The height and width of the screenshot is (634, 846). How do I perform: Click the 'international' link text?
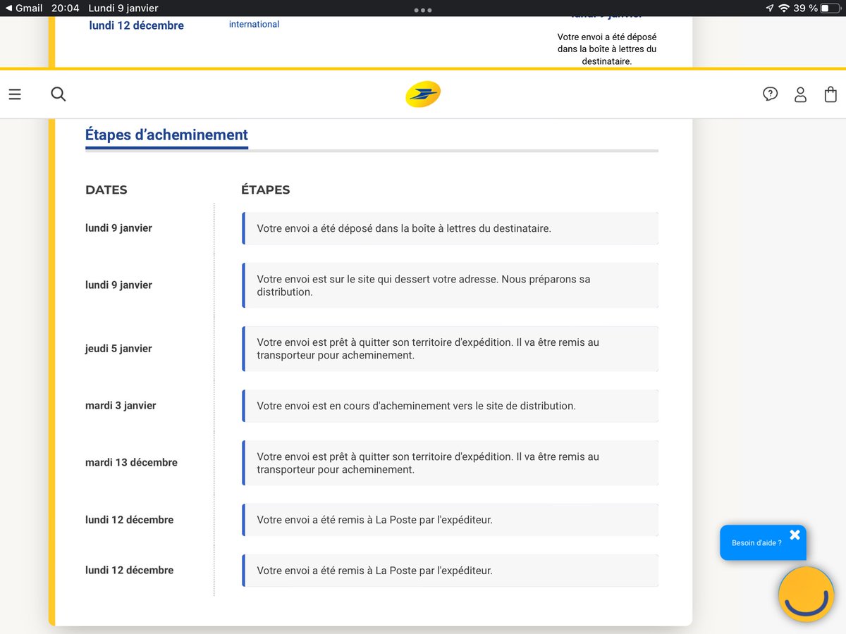click(254, 24)
